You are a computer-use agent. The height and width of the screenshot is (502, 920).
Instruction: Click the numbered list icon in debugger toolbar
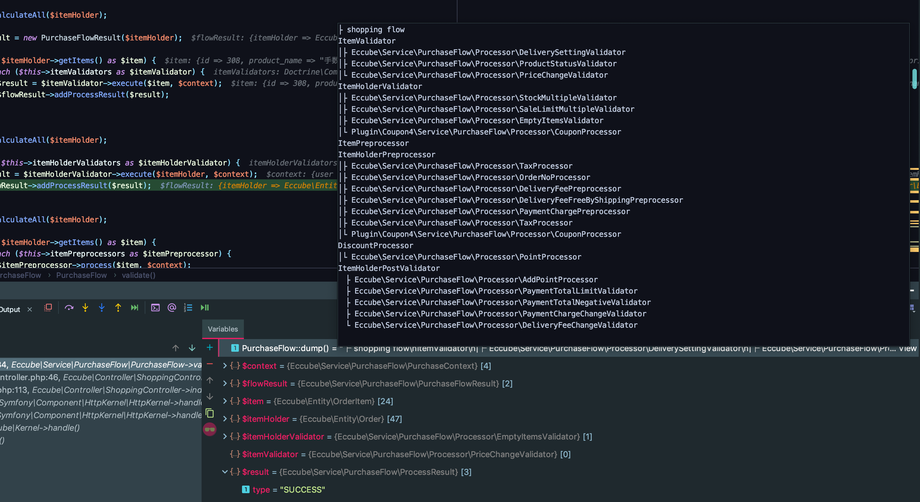[x=188, y=308]
